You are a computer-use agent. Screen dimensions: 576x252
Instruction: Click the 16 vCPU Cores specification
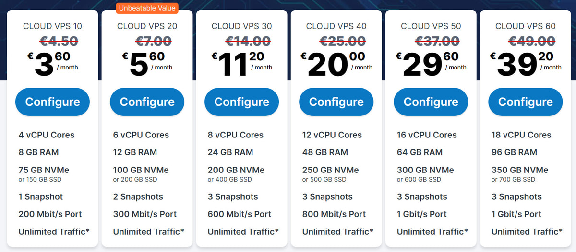click(x=427, y=135)
